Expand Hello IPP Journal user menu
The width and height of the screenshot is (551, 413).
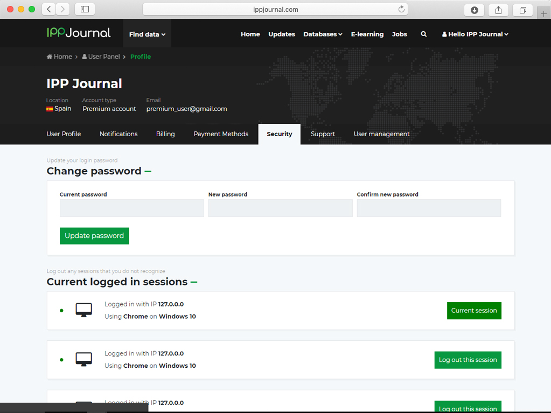click(475, 34)
